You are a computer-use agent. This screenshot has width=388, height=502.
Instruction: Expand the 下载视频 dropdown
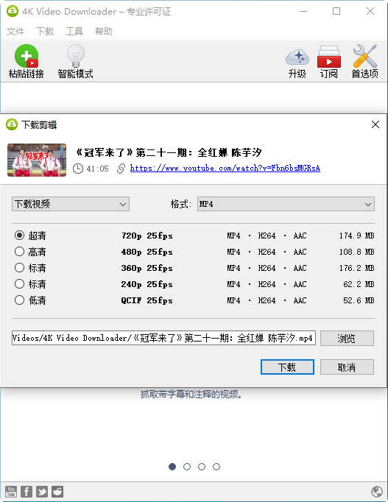click(71, 204)
